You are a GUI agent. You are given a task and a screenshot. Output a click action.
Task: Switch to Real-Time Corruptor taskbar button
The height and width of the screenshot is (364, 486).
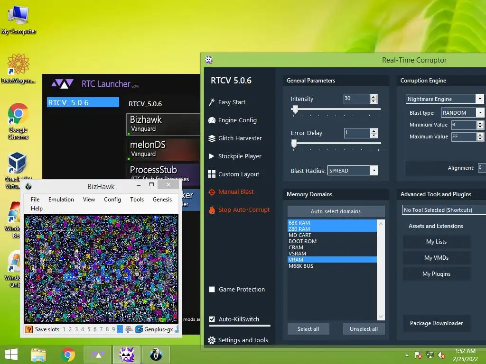[127, 355]
